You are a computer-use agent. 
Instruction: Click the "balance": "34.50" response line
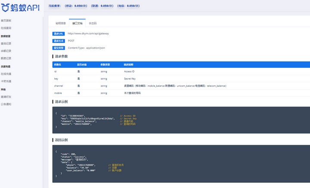[77, 168]
